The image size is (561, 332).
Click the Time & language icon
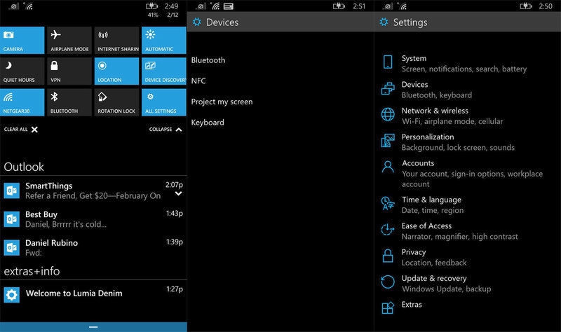coord(388,203)
